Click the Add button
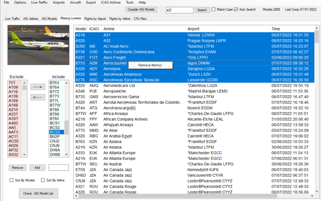 (x=37, y=168)
